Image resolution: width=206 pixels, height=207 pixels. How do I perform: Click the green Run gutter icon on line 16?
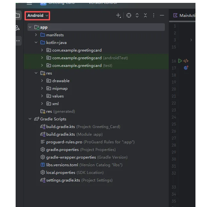(180, 61)
